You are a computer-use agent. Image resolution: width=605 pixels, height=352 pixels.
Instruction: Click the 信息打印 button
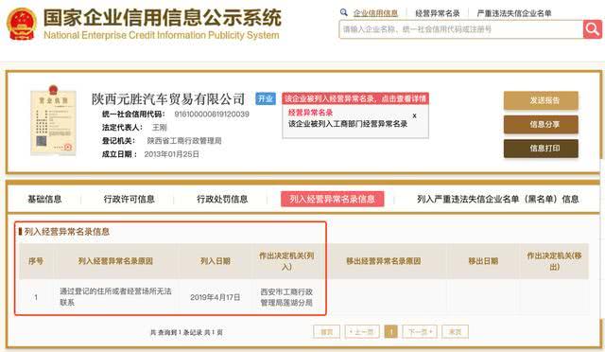click(541, 149)
